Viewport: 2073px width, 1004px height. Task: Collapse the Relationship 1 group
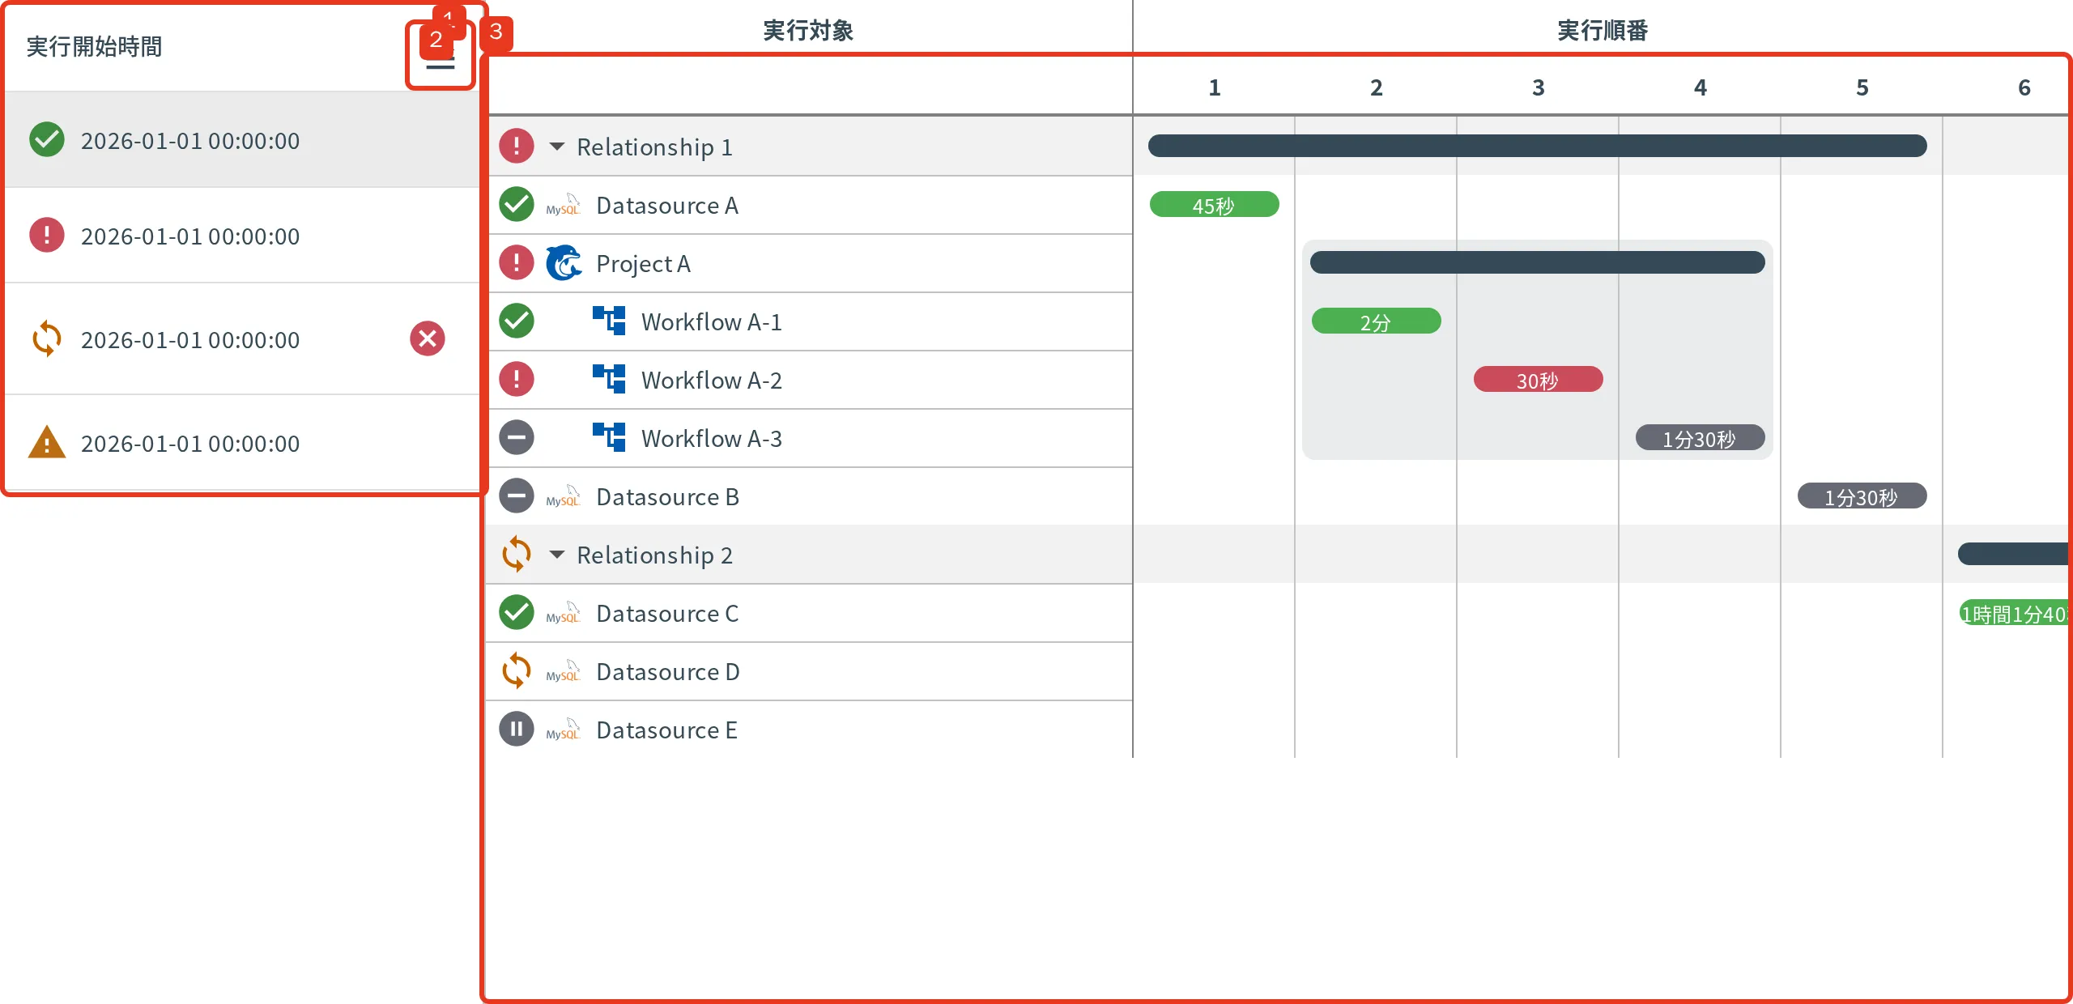556,147
